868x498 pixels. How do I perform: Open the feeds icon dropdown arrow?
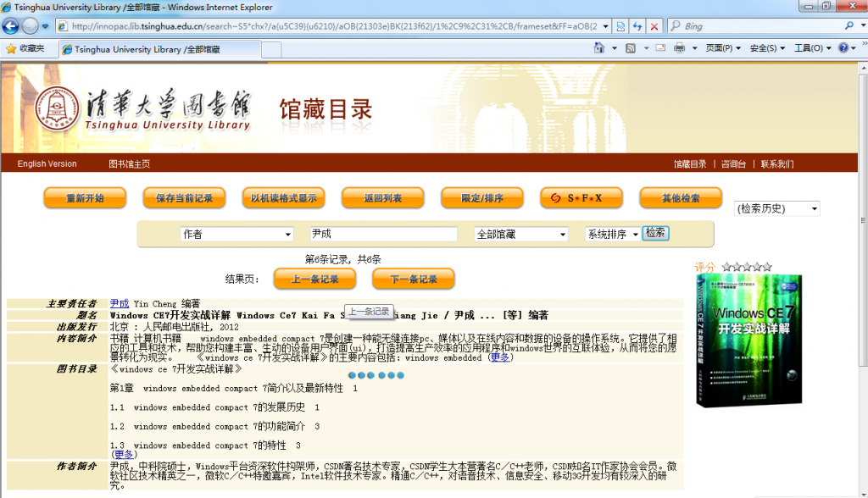point(646,48)
